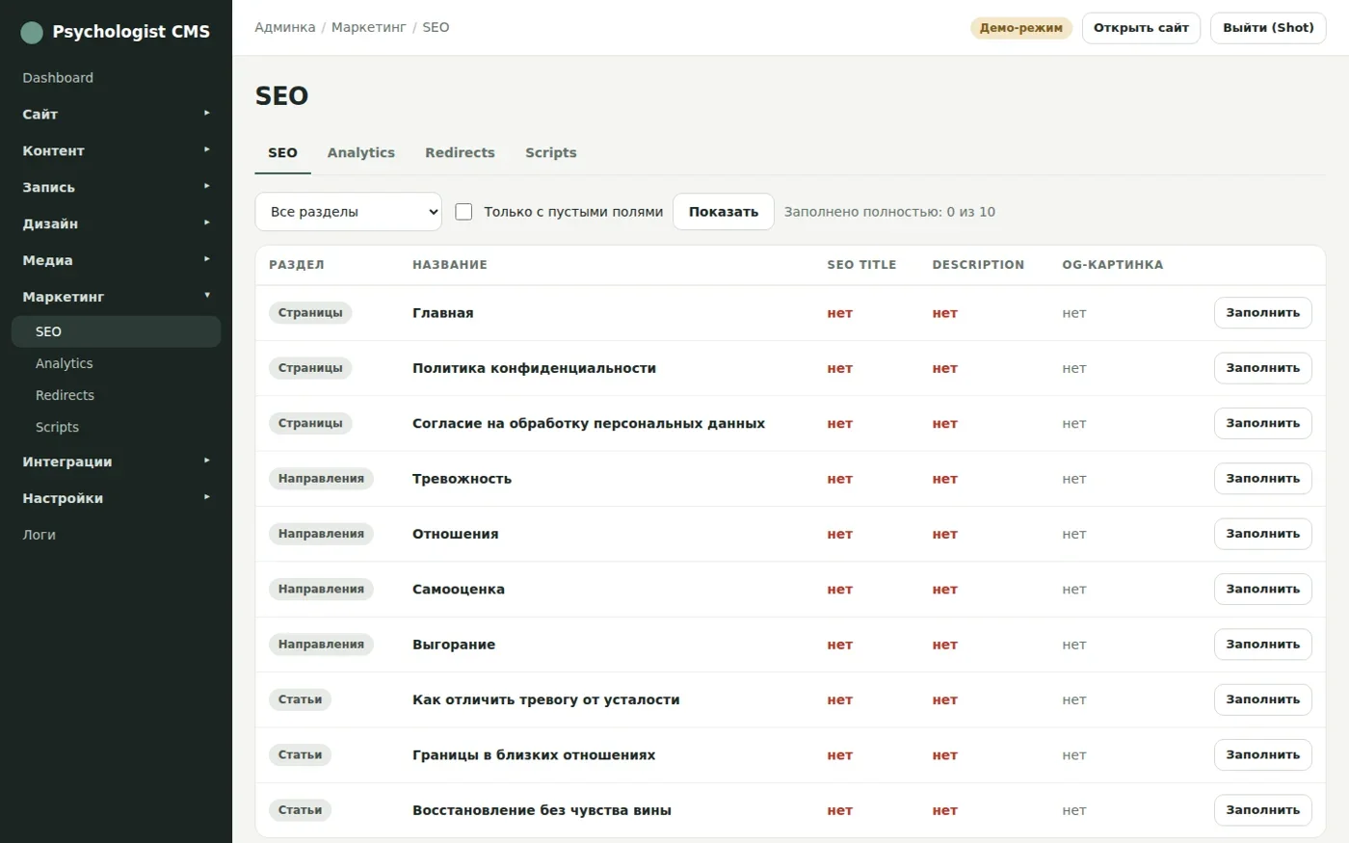Click Заполнить for Восстановление без чувства вины
Image resolution: width=1349 pixels, height=843 pixels.
(1262, 810)
